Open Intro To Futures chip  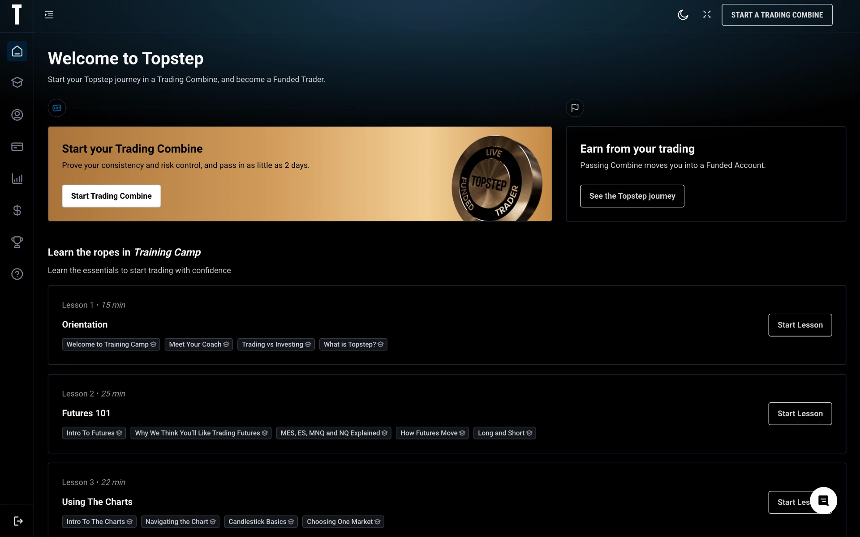(x=94, y=433)
